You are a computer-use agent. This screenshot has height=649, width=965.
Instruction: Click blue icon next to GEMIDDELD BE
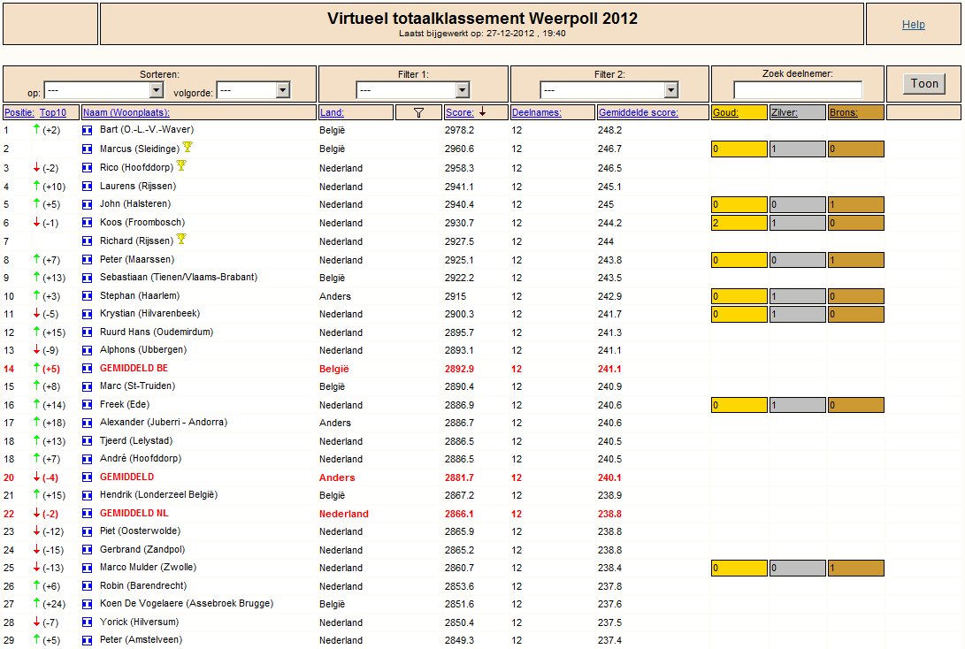88,369
